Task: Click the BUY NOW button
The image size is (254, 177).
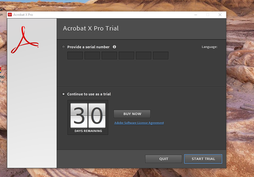Action: click(x=132, y=114)
